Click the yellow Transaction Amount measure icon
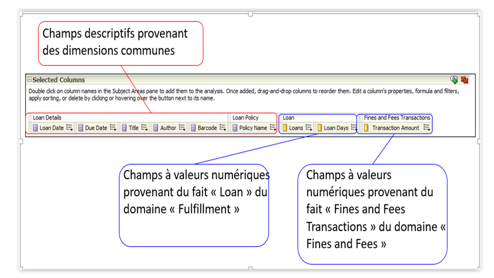 pyautogui.click(x=366, y=128)
